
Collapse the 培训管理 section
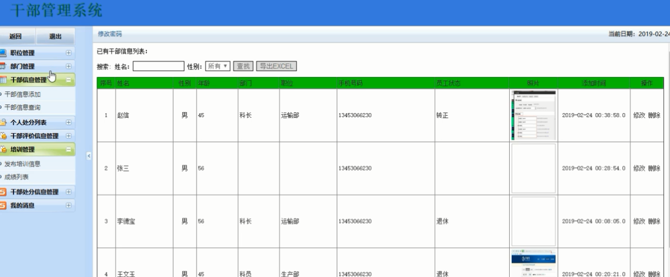pyautogui.click(x=68, y=149)
